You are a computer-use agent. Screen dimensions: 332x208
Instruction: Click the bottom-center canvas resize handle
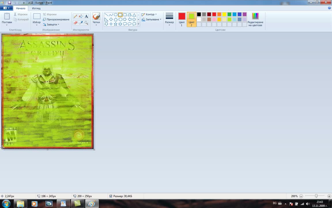pyautogui.click(x=48, y=150)
